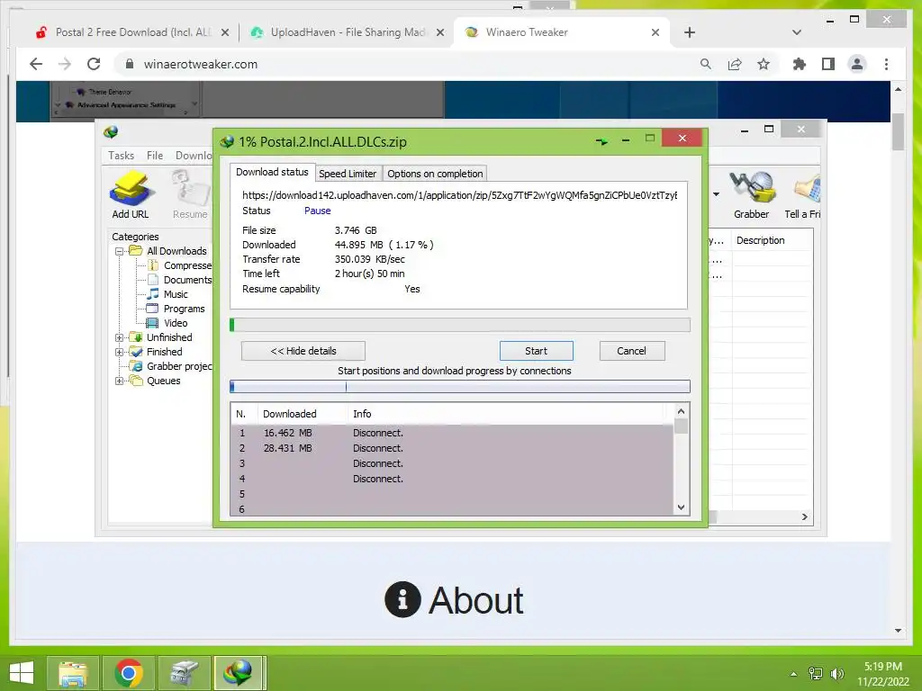Click the Tell a Friend icon
The width and height of the screenshot is (922, 691).
tap(803, 194)
